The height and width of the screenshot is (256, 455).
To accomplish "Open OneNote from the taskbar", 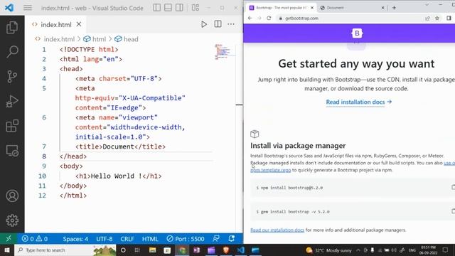I will click(x=197, y=250).
